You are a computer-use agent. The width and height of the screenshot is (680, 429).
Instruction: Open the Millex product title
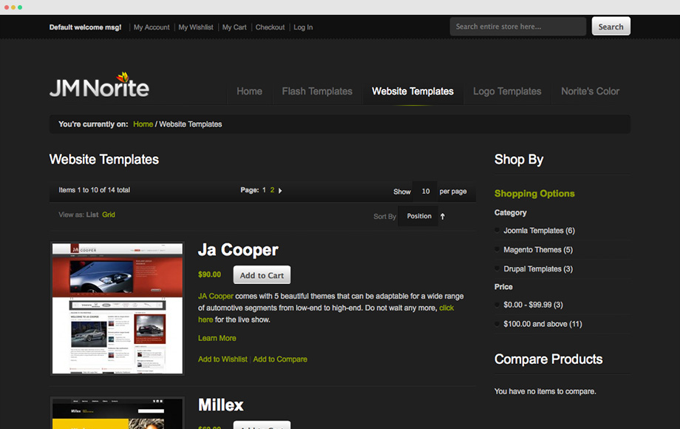(221, 405)
